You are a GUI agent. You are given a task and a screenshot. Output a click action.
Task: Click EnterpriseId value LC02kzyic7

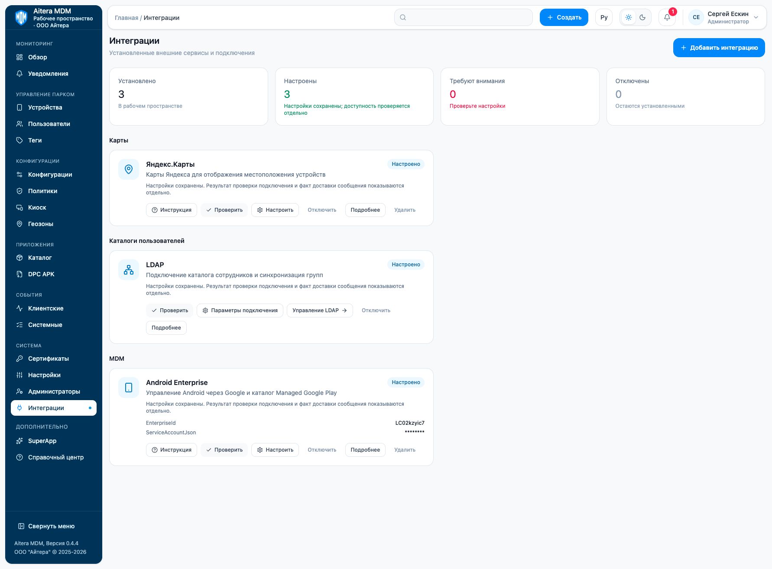[410, 423]
